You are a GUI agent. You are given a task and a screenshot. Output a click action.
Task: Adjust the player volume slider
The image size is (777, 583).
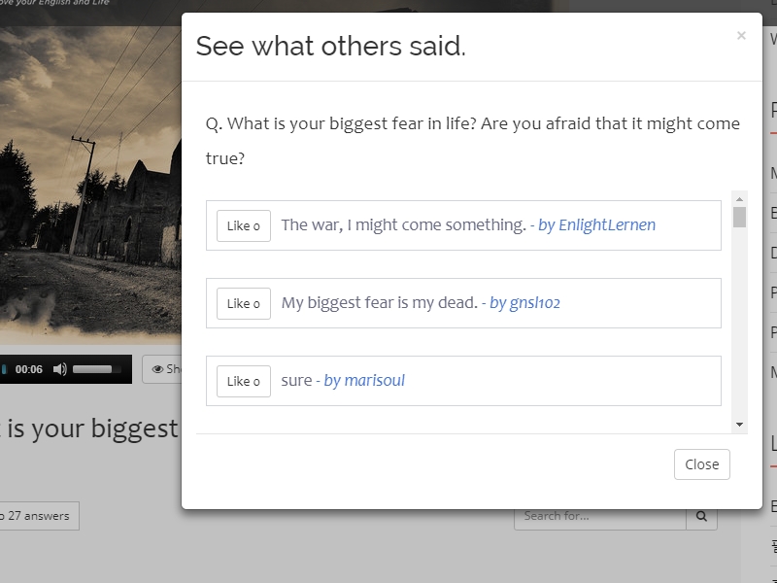point(96,369)
